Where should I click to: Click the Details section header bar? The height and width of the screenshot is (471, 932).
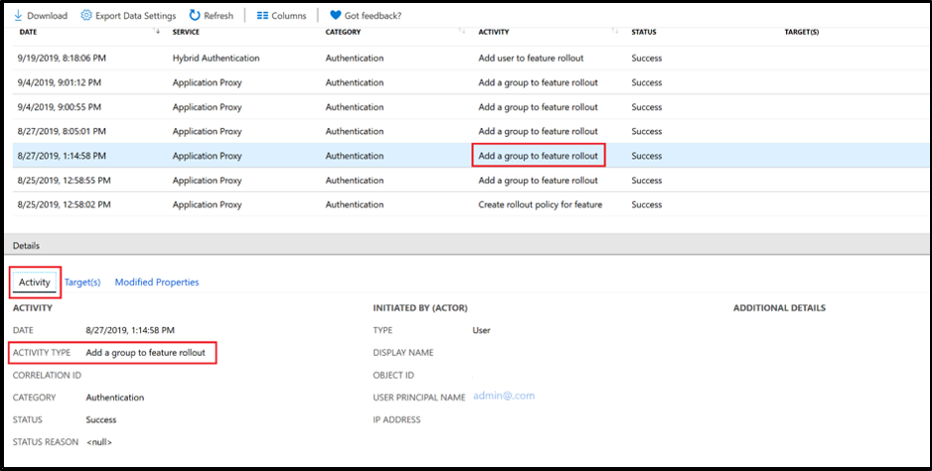tap(466, 244)
